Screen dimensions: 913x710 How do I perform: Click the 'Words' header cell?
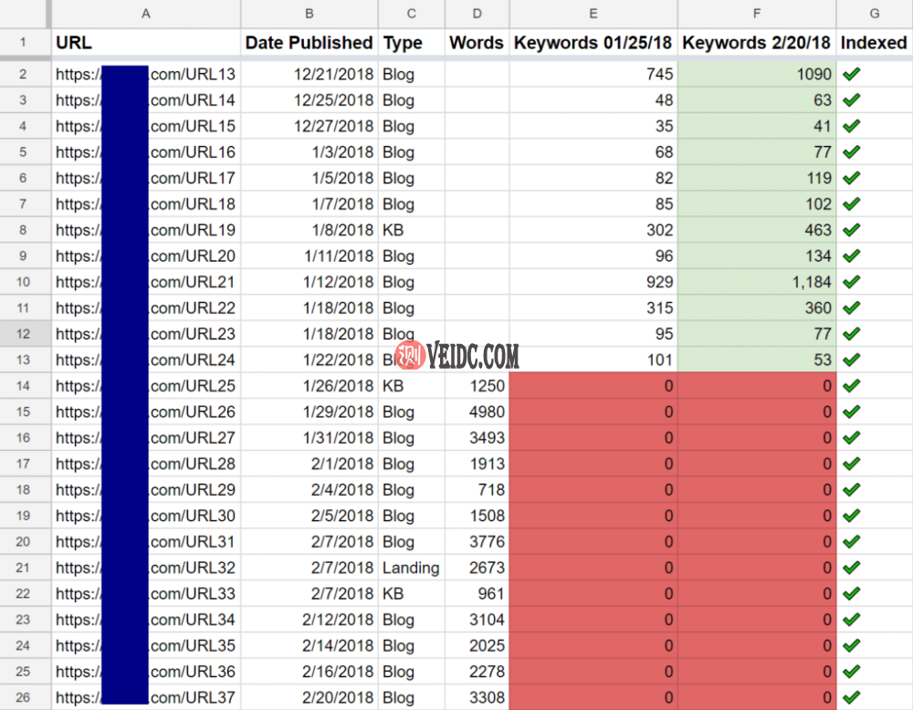point(477,43)
